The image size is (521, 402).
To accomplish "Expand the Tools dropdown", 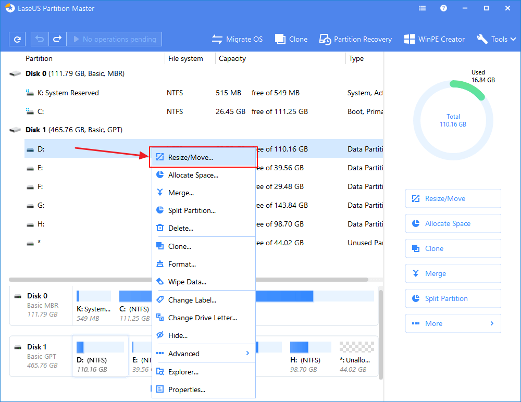I will pyautogui.click(x=497, y=39).
